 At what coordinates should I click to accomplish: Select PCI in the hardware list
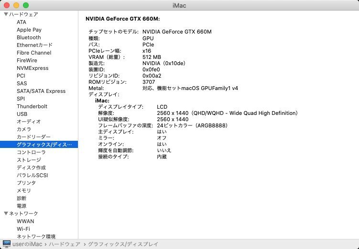pos(21,76)
